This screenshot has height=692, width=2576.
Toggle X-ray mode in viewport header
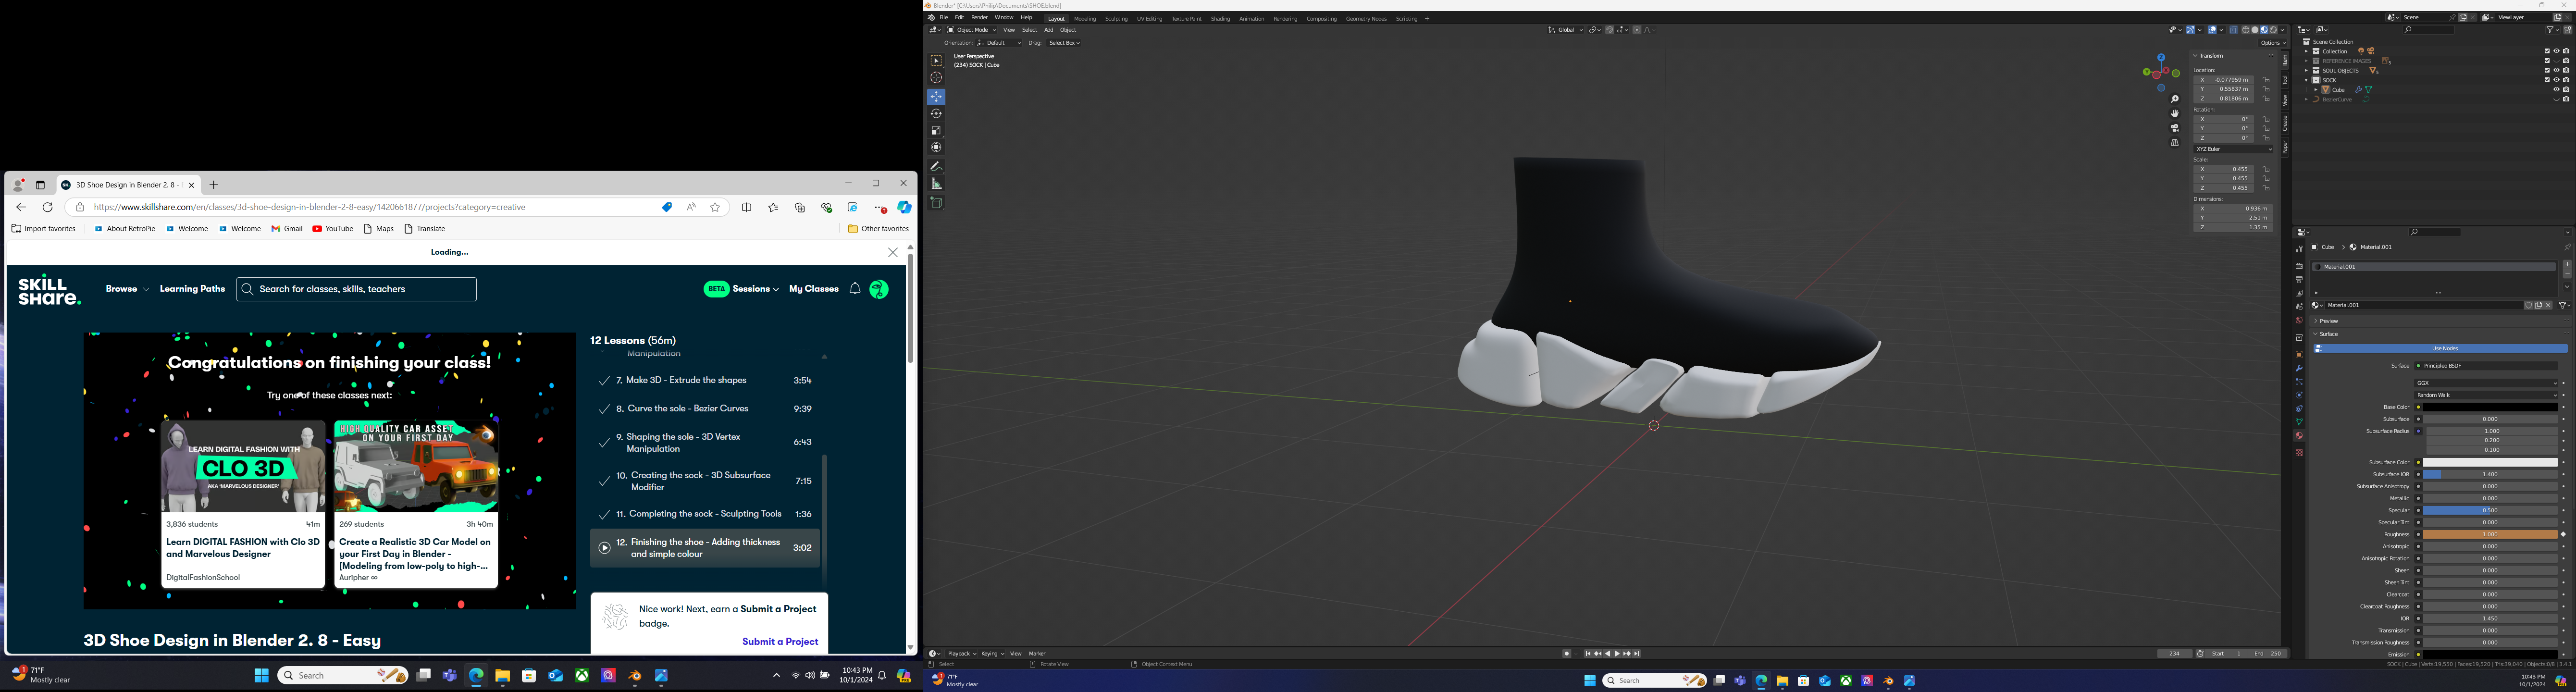click(x=2234, y=30)
